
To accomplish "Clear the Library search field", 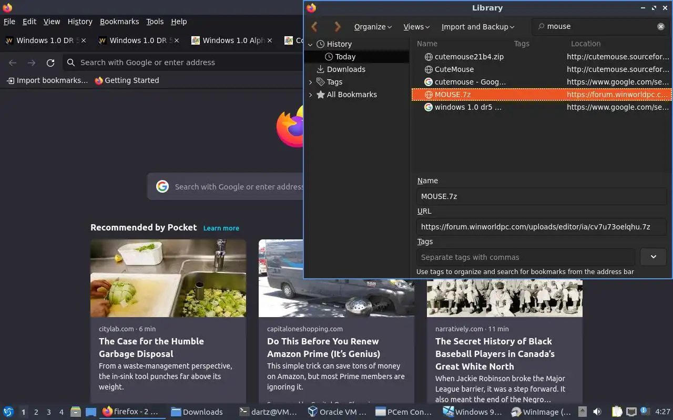I will pos(661,26).
